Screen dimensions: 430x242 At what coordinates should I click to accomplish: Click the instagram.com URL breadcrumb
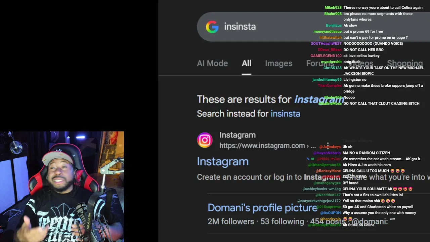267,146
